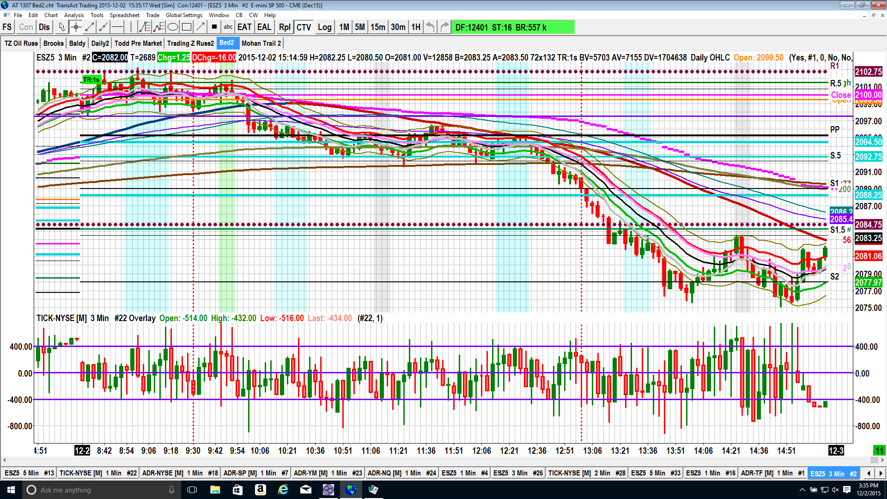
Task: Select the line drawing tool
Action: click(x=90, y=27)
